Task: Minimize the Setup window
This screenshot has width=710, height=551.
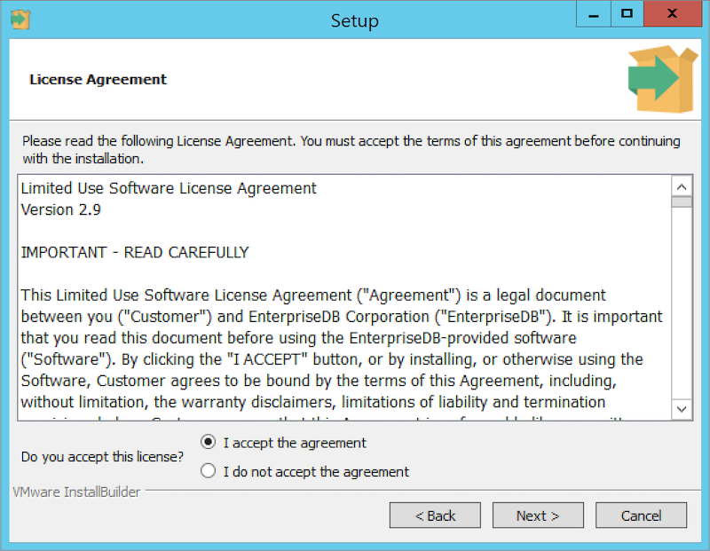Action: (594, 14)
